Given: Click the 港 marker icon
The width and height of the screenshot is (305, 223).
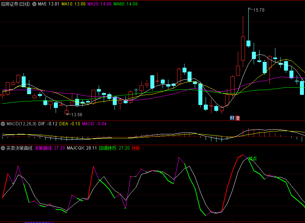Looking at the screenshot, I should click(237, 118).
